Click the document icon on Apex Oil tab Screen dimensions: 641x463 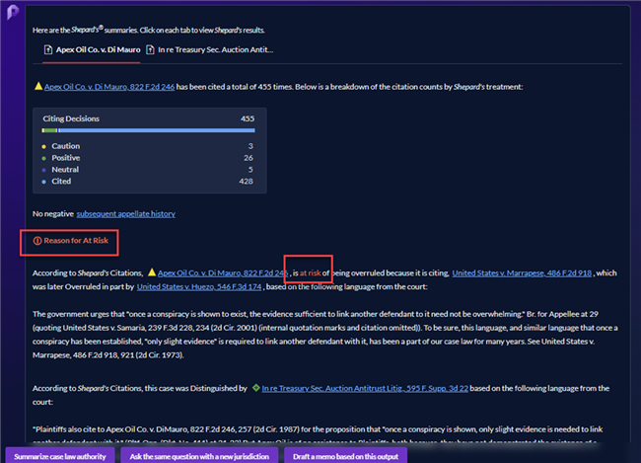(x=48, y=50)
